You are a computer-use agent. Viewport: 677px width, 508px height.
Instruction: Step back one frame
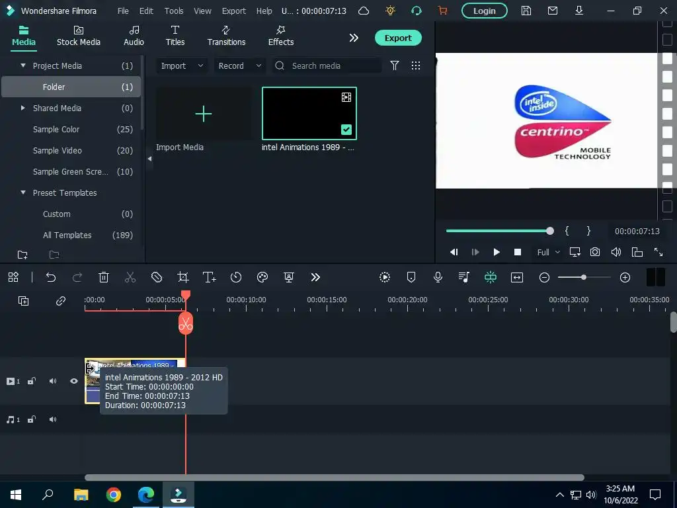pos(454,252)
